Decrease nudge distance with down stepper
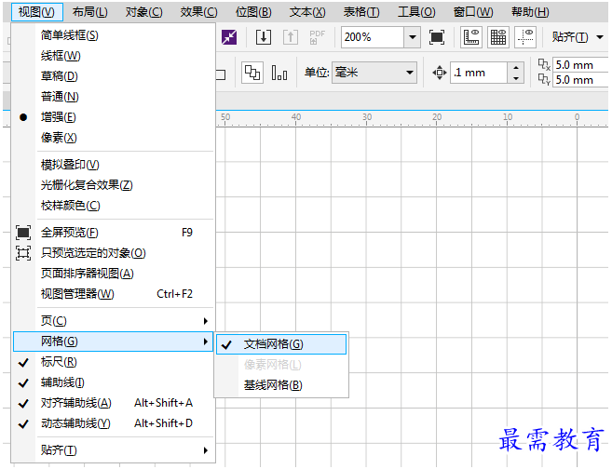This screenshot has width=612, height=469. click(516, 78)
